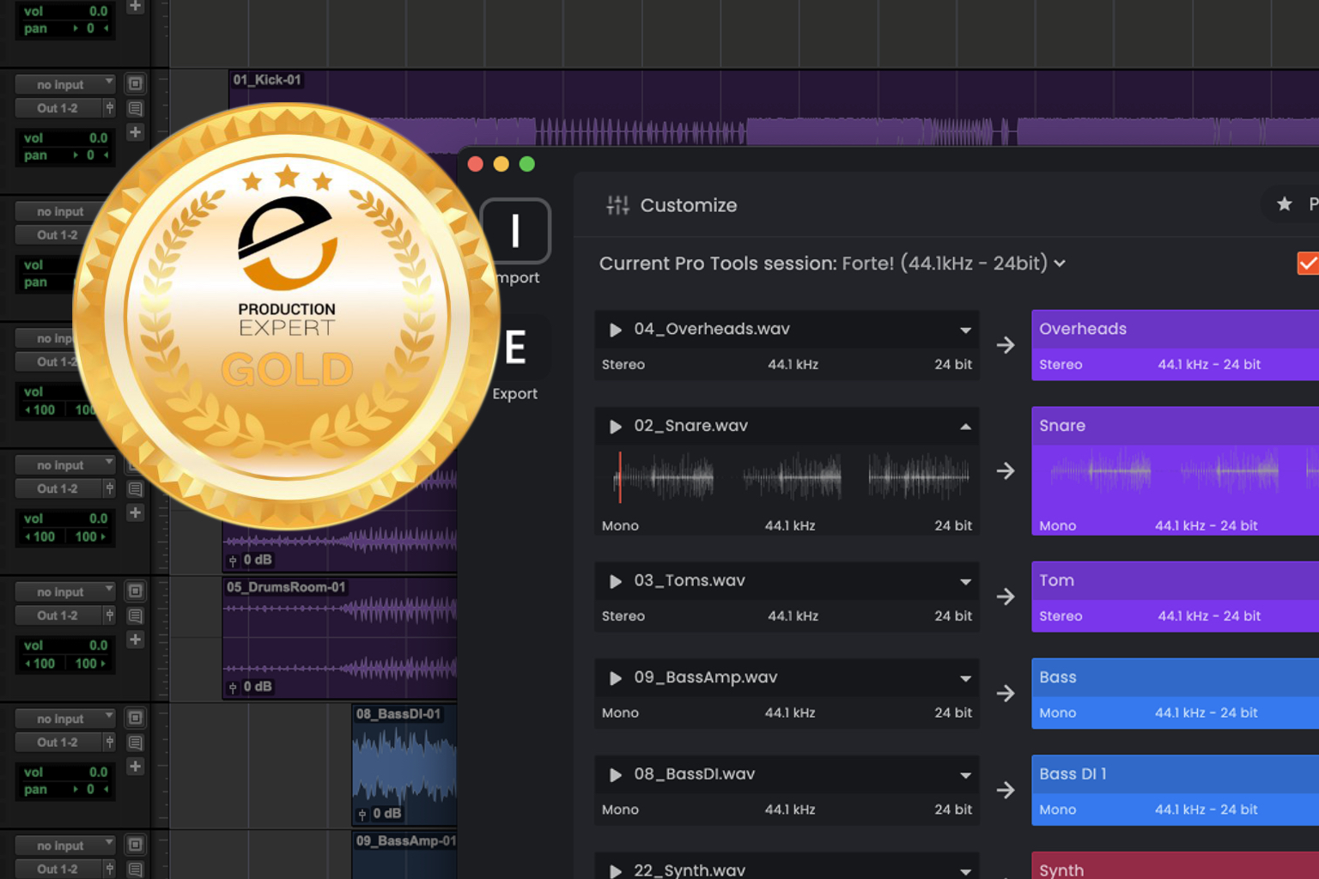Viewport: 1319px width, 879px height.
Task: Play the 03_Toms.wav file
Action: point(615,581)
